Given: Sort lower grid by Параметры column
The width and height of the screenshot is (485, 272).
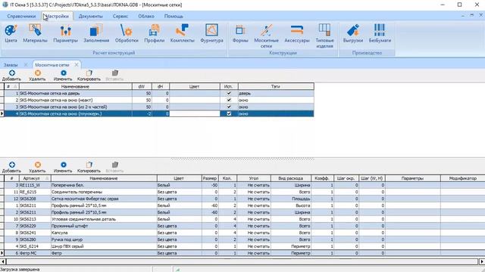Looking at the screenshot, I should (412, 178).
